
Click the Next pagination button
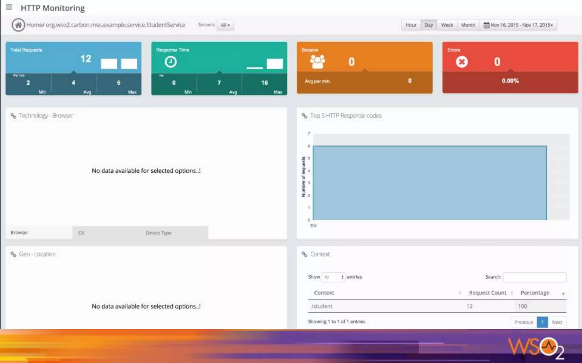tap(557, 322)
